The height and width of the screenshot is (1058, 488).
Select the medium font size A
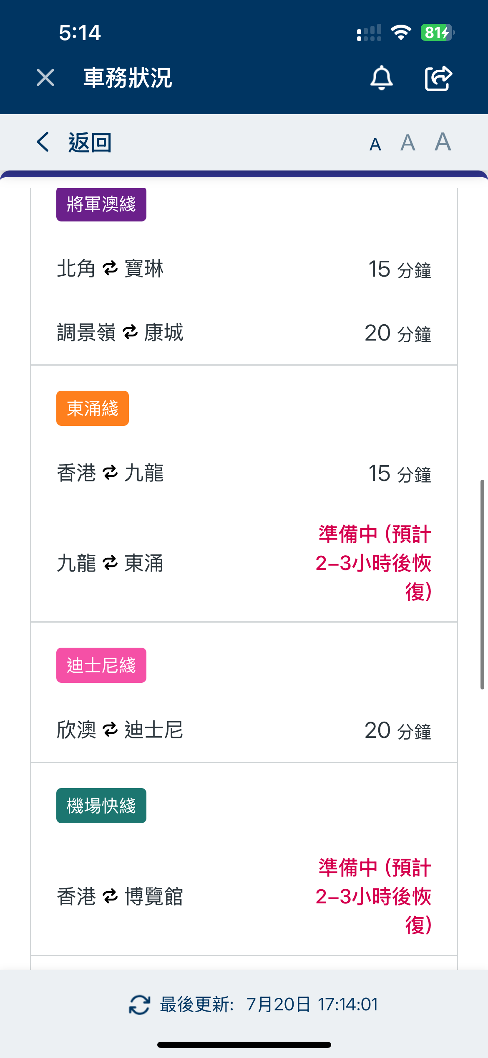click(408, 143)
